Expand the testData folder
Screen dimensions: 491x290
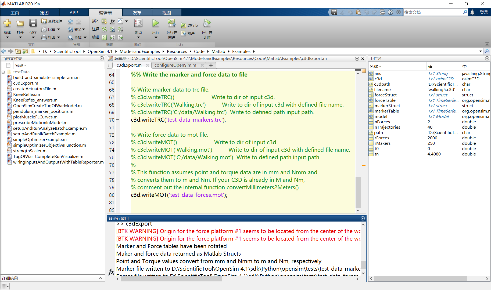pyautogui.click(x=3, y=72)
